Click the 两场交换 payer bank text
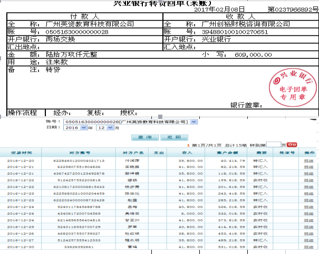 click(60, 39)
